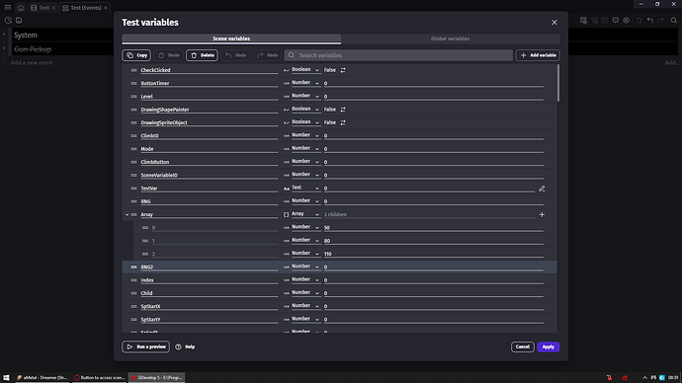Click the pencil edit icon for TestVar

(x=542, y=189)
